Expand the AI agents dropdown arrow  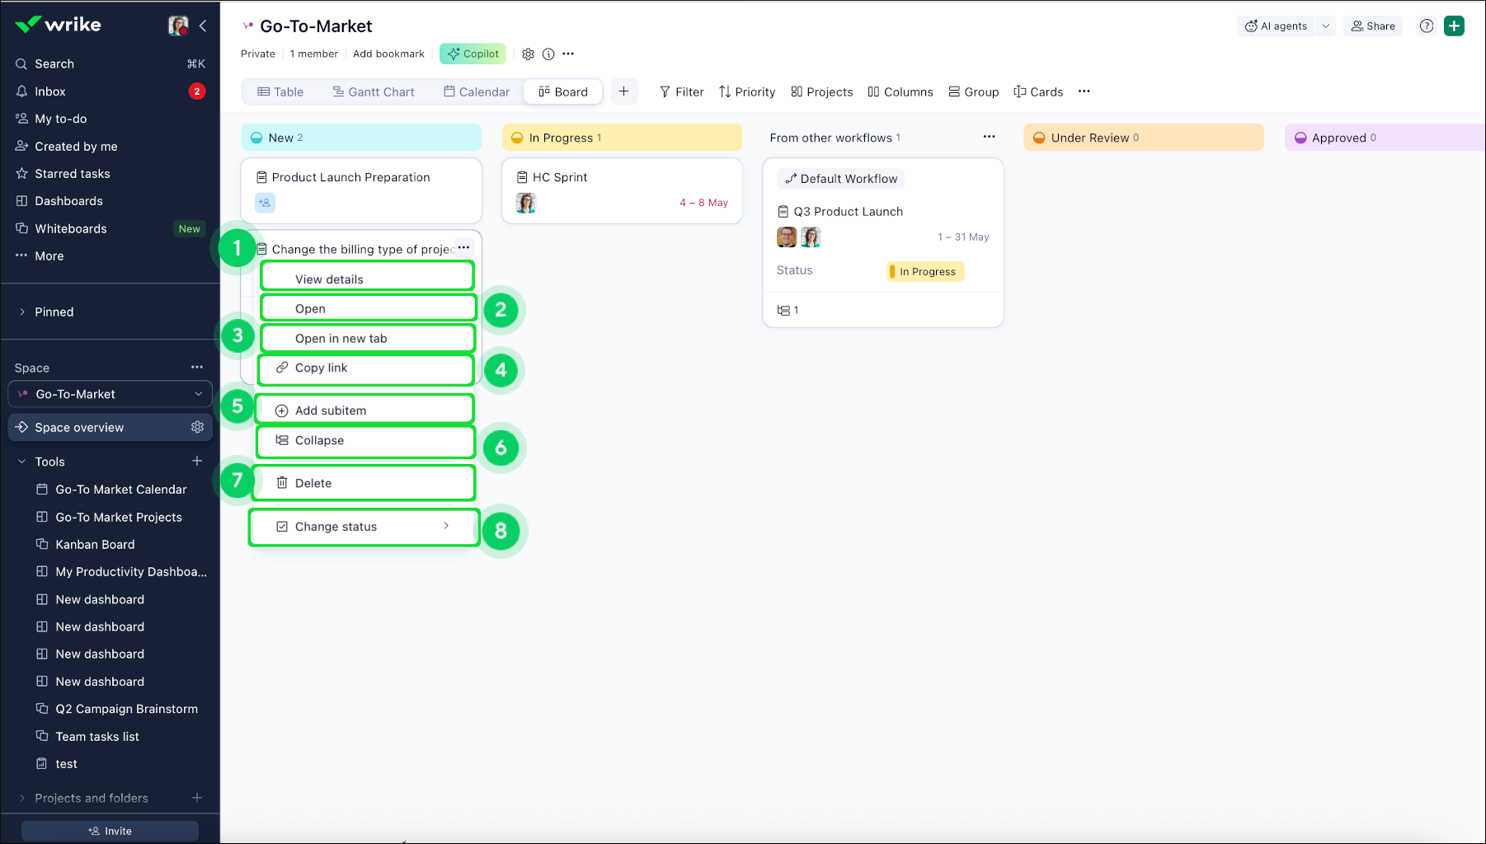coord(1326,26)
